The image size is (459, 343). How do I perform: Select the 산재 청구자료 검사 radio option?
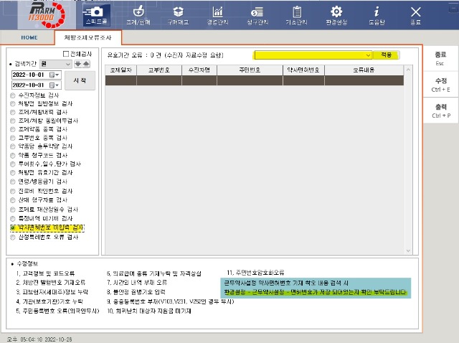pyautogui.click(x=13, y=200)
